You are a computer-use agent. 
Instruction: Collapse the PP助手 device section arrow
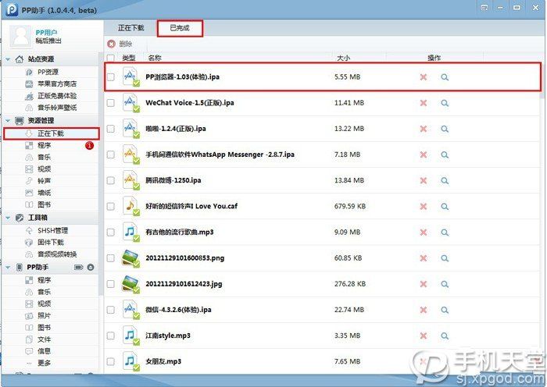[8, 267]
